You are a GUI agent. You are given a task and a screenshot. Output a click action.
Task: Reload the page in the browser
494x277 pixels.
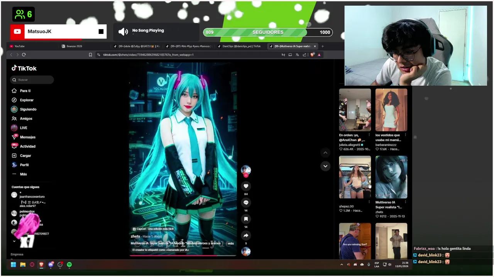coord(24,55)
